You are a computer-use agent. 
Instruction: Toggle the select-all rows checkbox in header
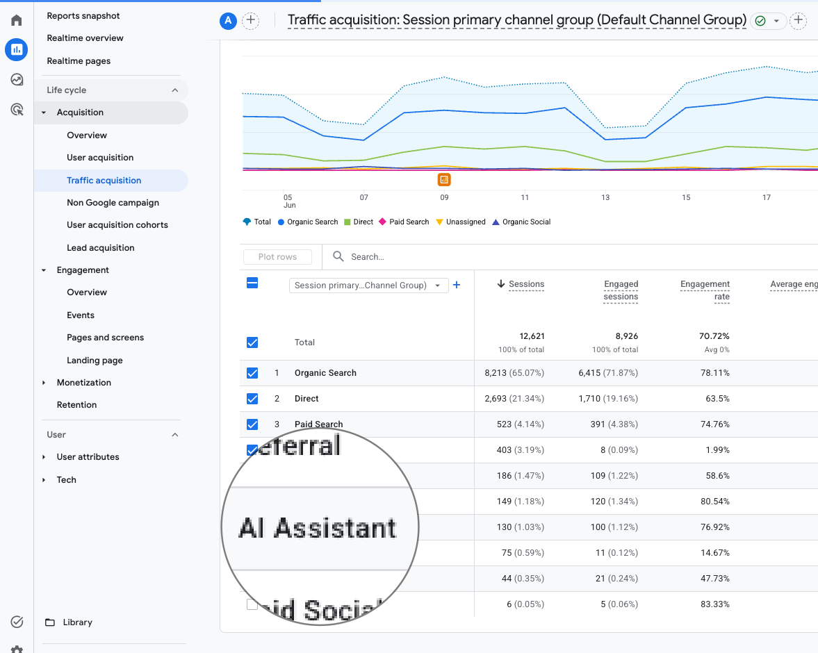[x=252, y=283]
